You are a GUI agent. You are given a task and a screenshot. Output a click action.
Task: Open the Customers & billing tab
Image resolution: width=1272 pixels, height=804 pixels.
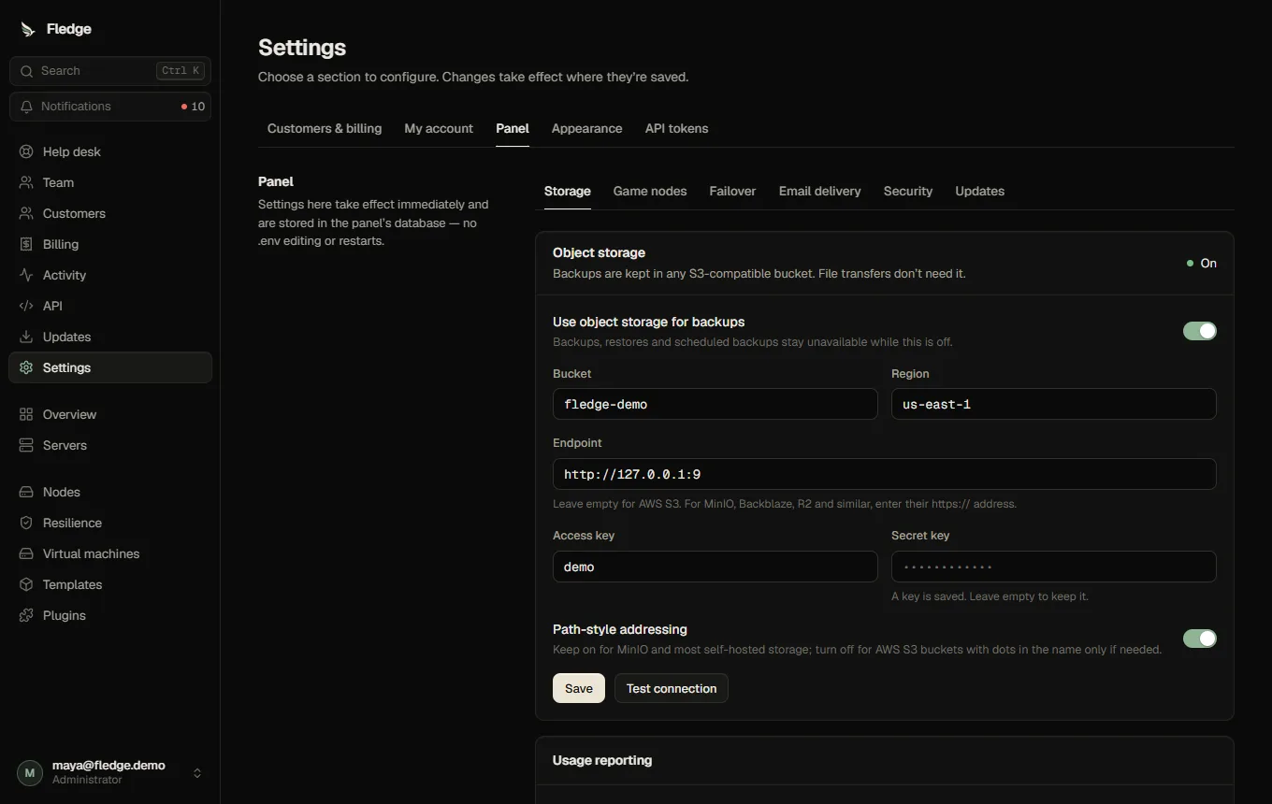tap(325, 128)
